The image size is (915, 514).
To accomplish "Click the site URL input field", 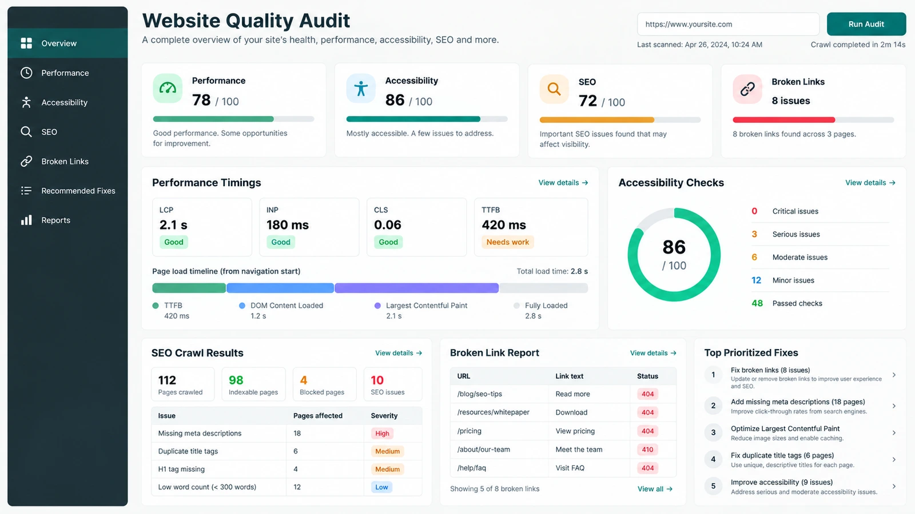I will pyautogui.click(x=728, y=24).
